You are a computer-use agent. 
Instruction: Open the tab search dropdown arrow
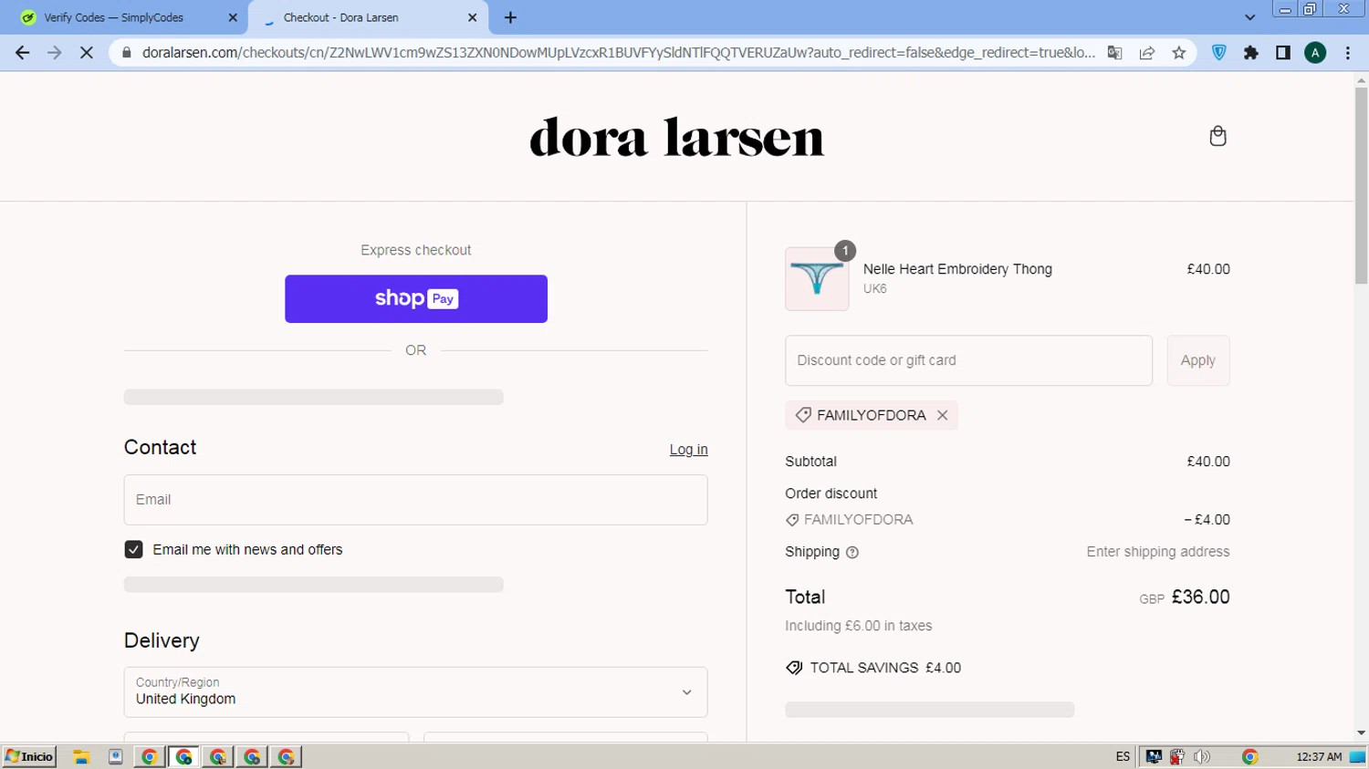pos(1250,17)
